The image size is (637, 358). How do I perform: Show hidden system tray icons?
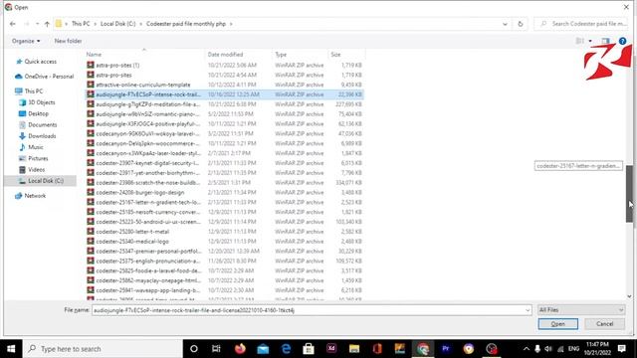527,349
